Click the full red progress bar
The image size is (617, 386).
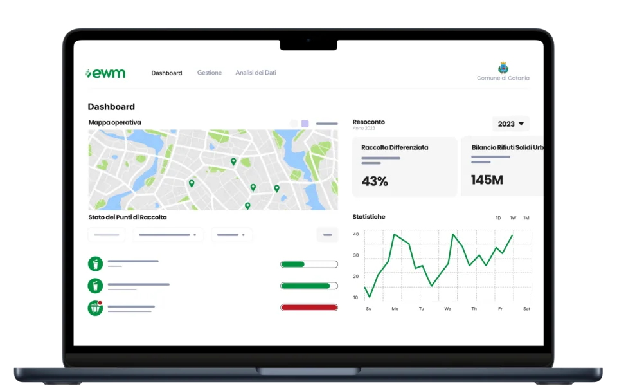309,308
